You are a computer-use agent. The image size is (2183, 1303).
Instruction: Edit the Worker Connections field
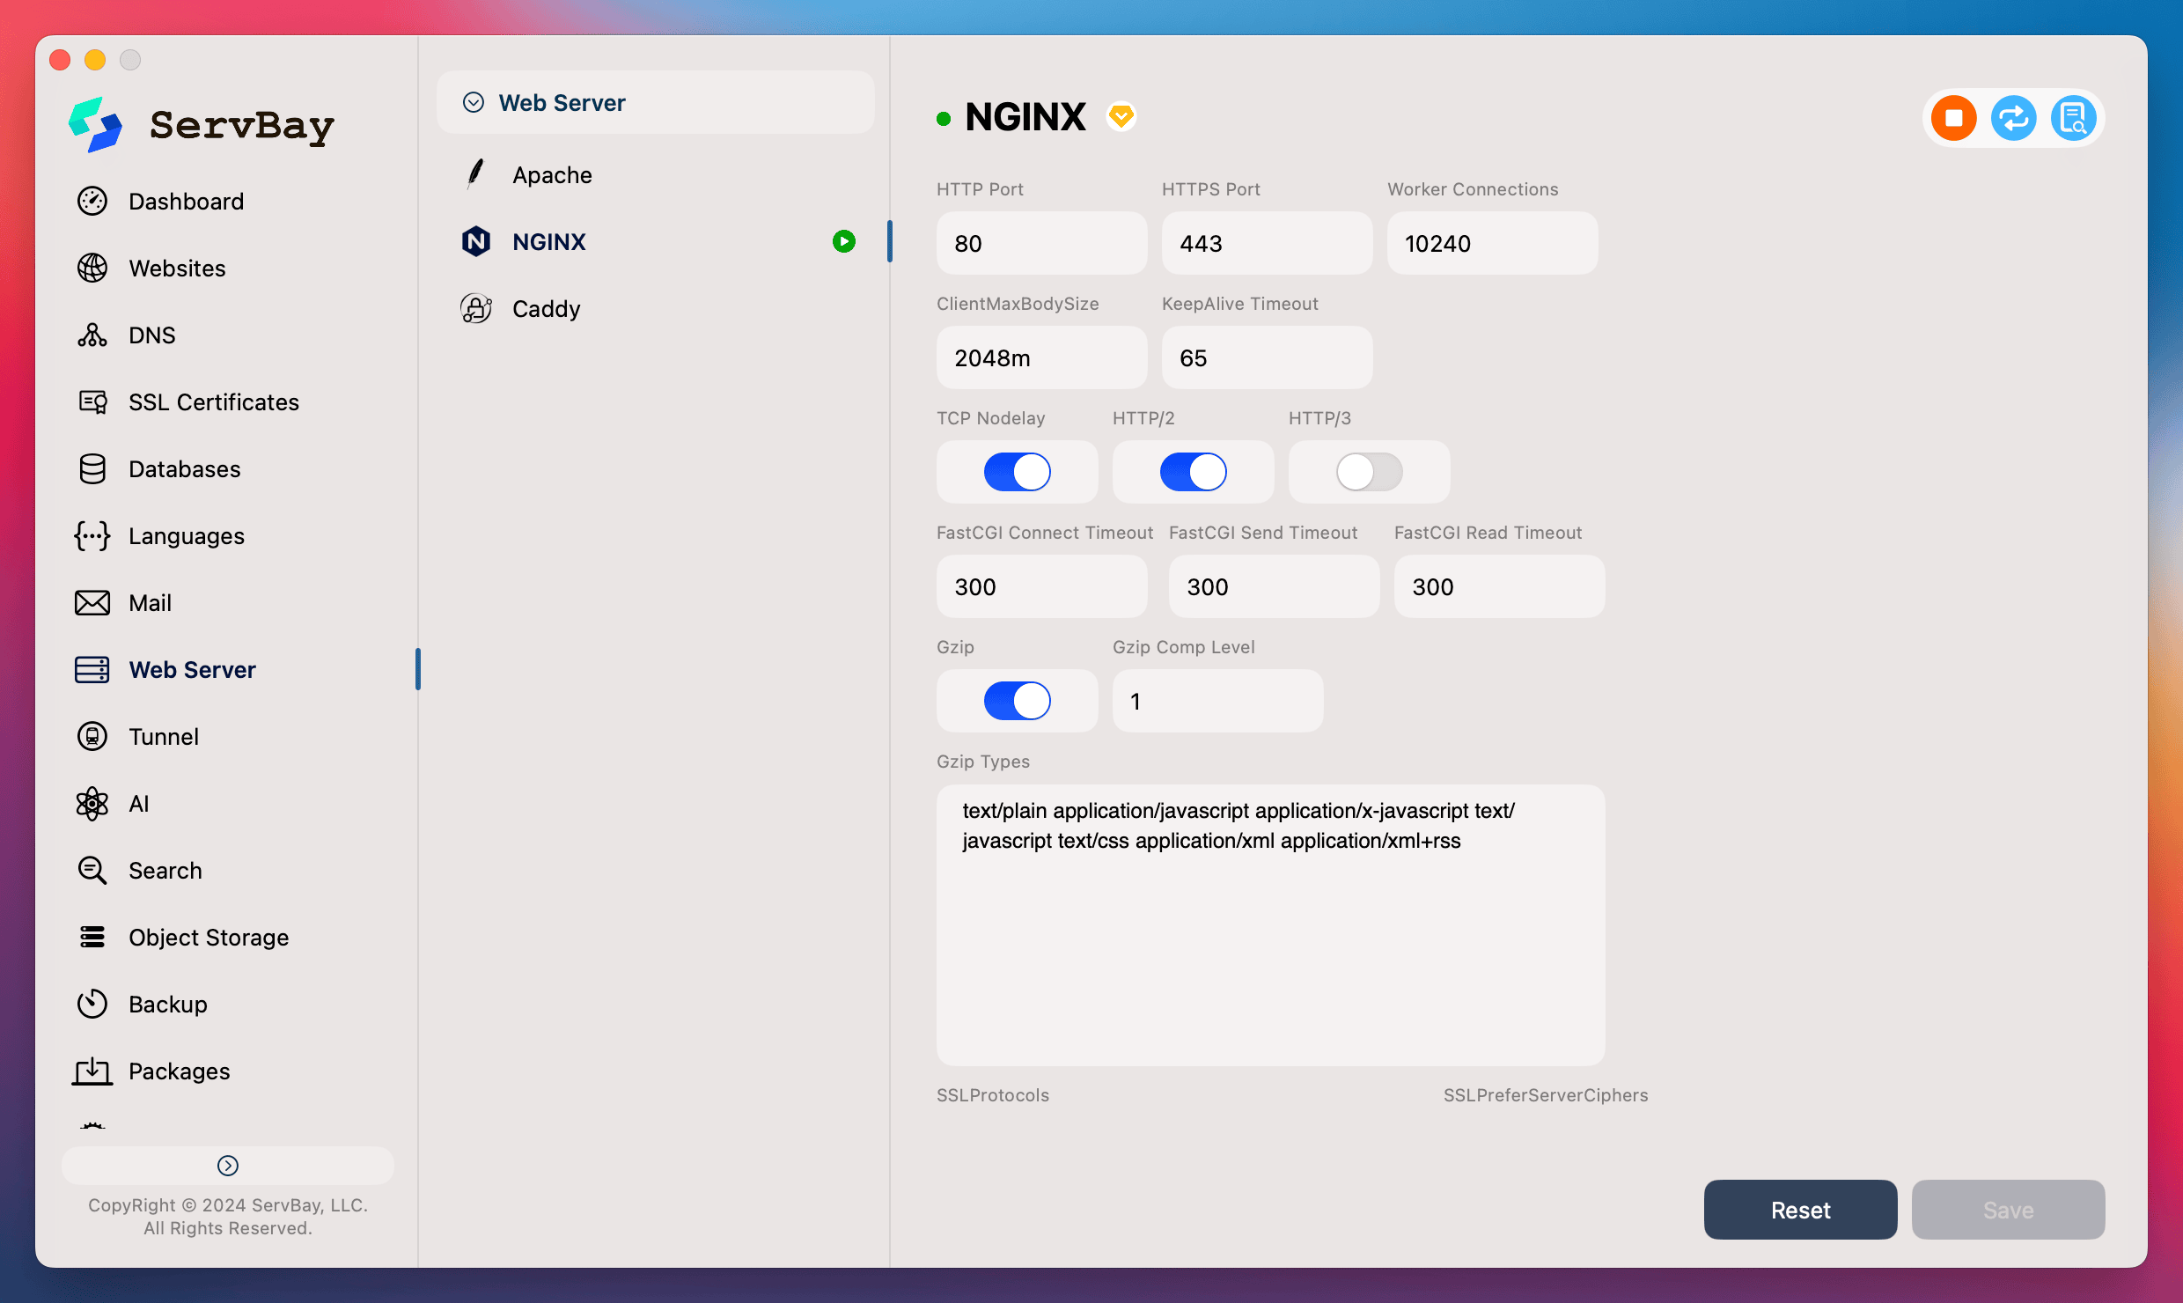[x=1493, y=243]
